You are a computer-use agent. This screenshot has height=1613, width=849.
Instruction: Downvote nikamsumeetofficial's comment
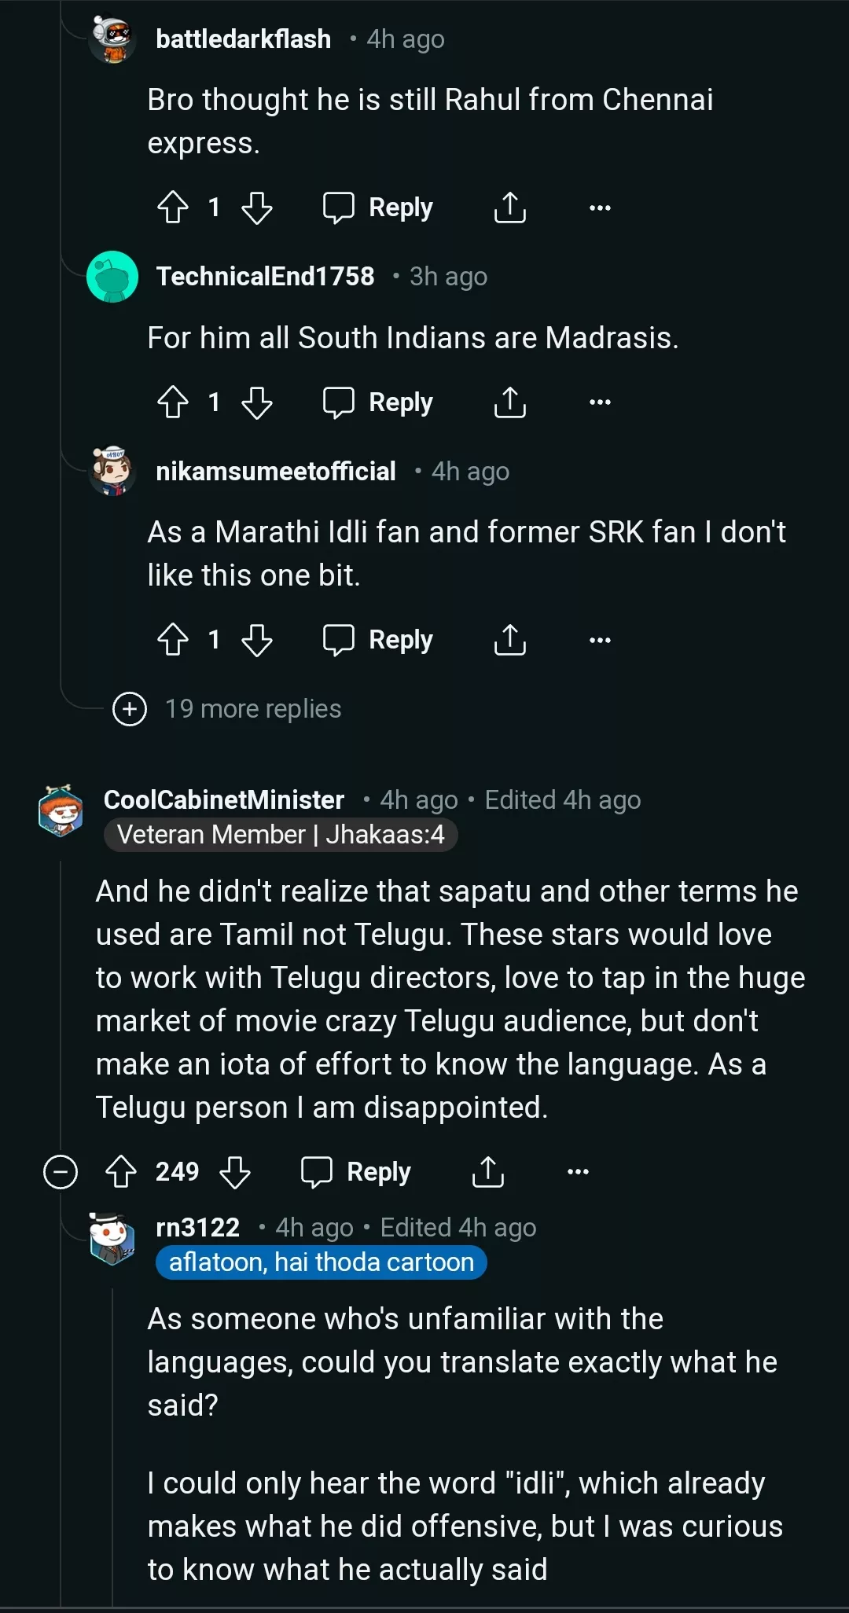click(x=257, y=640)
